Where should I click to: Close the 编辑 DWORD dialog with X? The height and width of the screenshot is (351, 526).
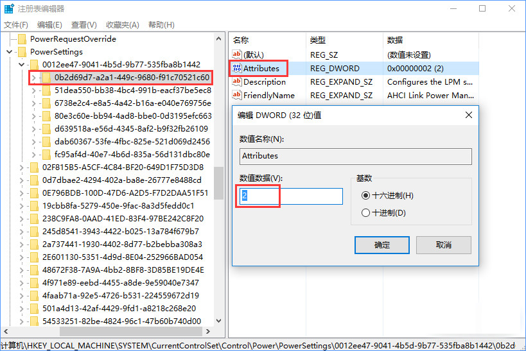pos(468,115)
